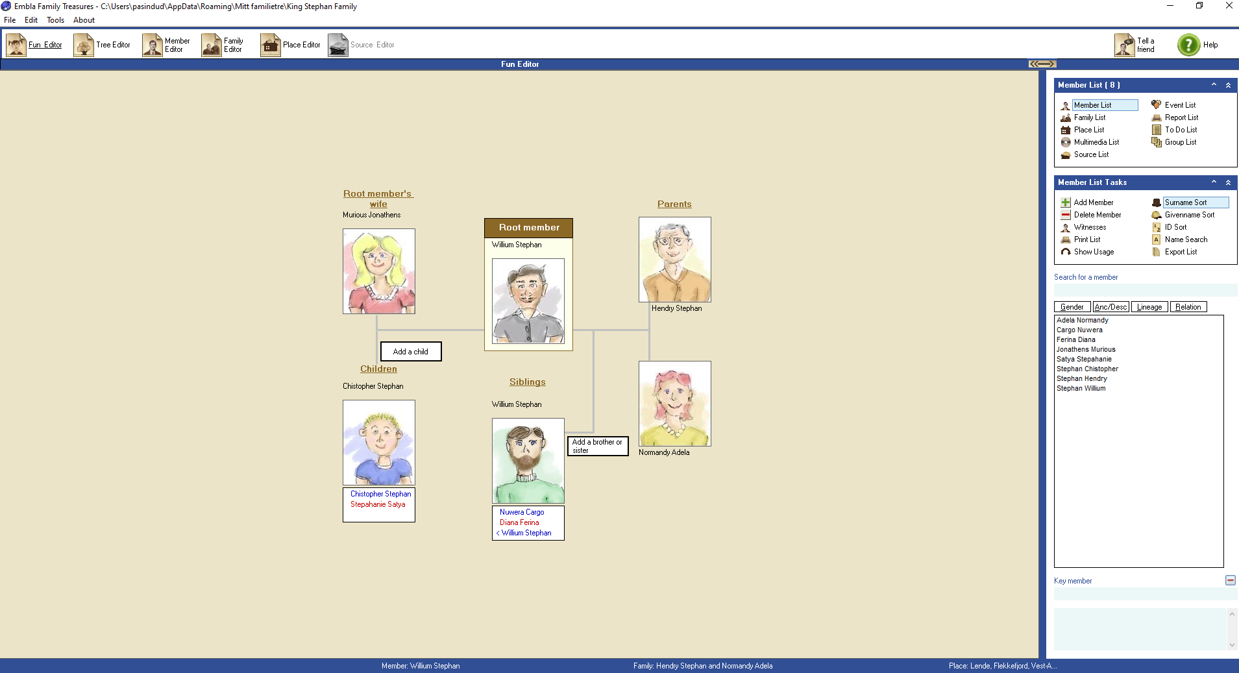Collapse the Key member section
The height and width of the screenshot is (673, 1239).
pos(1230,580)
